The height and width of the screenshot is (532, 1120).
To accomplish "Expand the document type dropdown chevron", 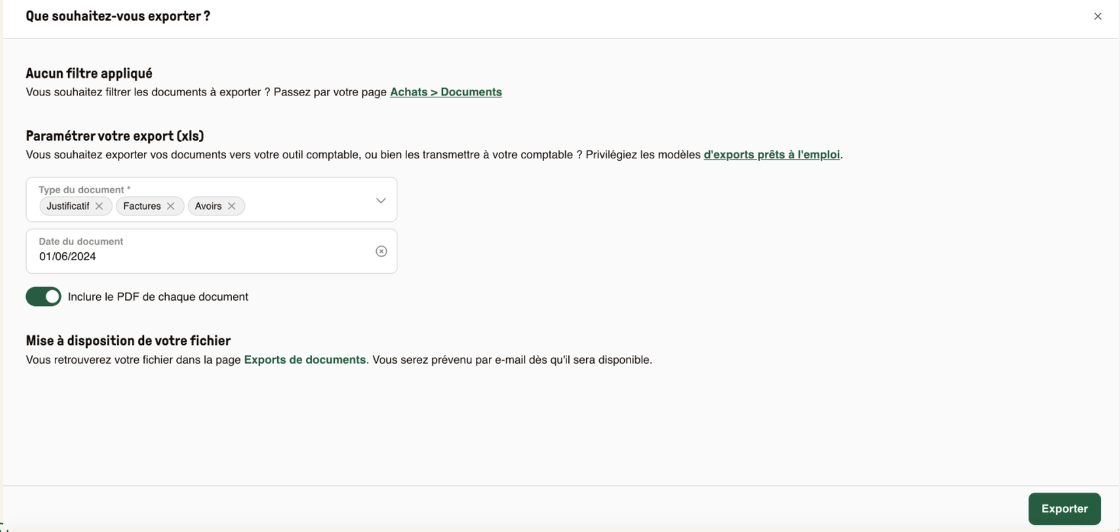I will click(x=381, y=200).
